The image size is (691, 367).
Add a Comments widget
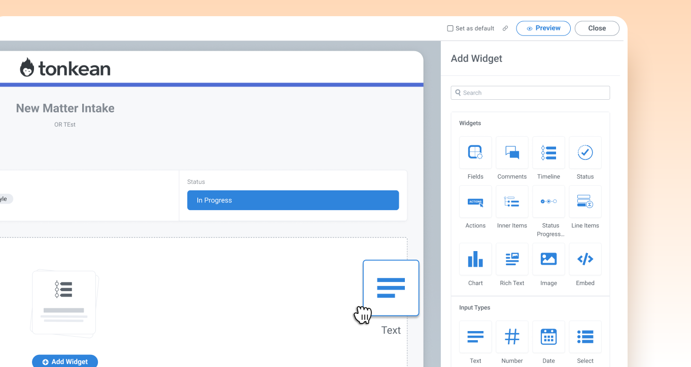pos(511,152)
